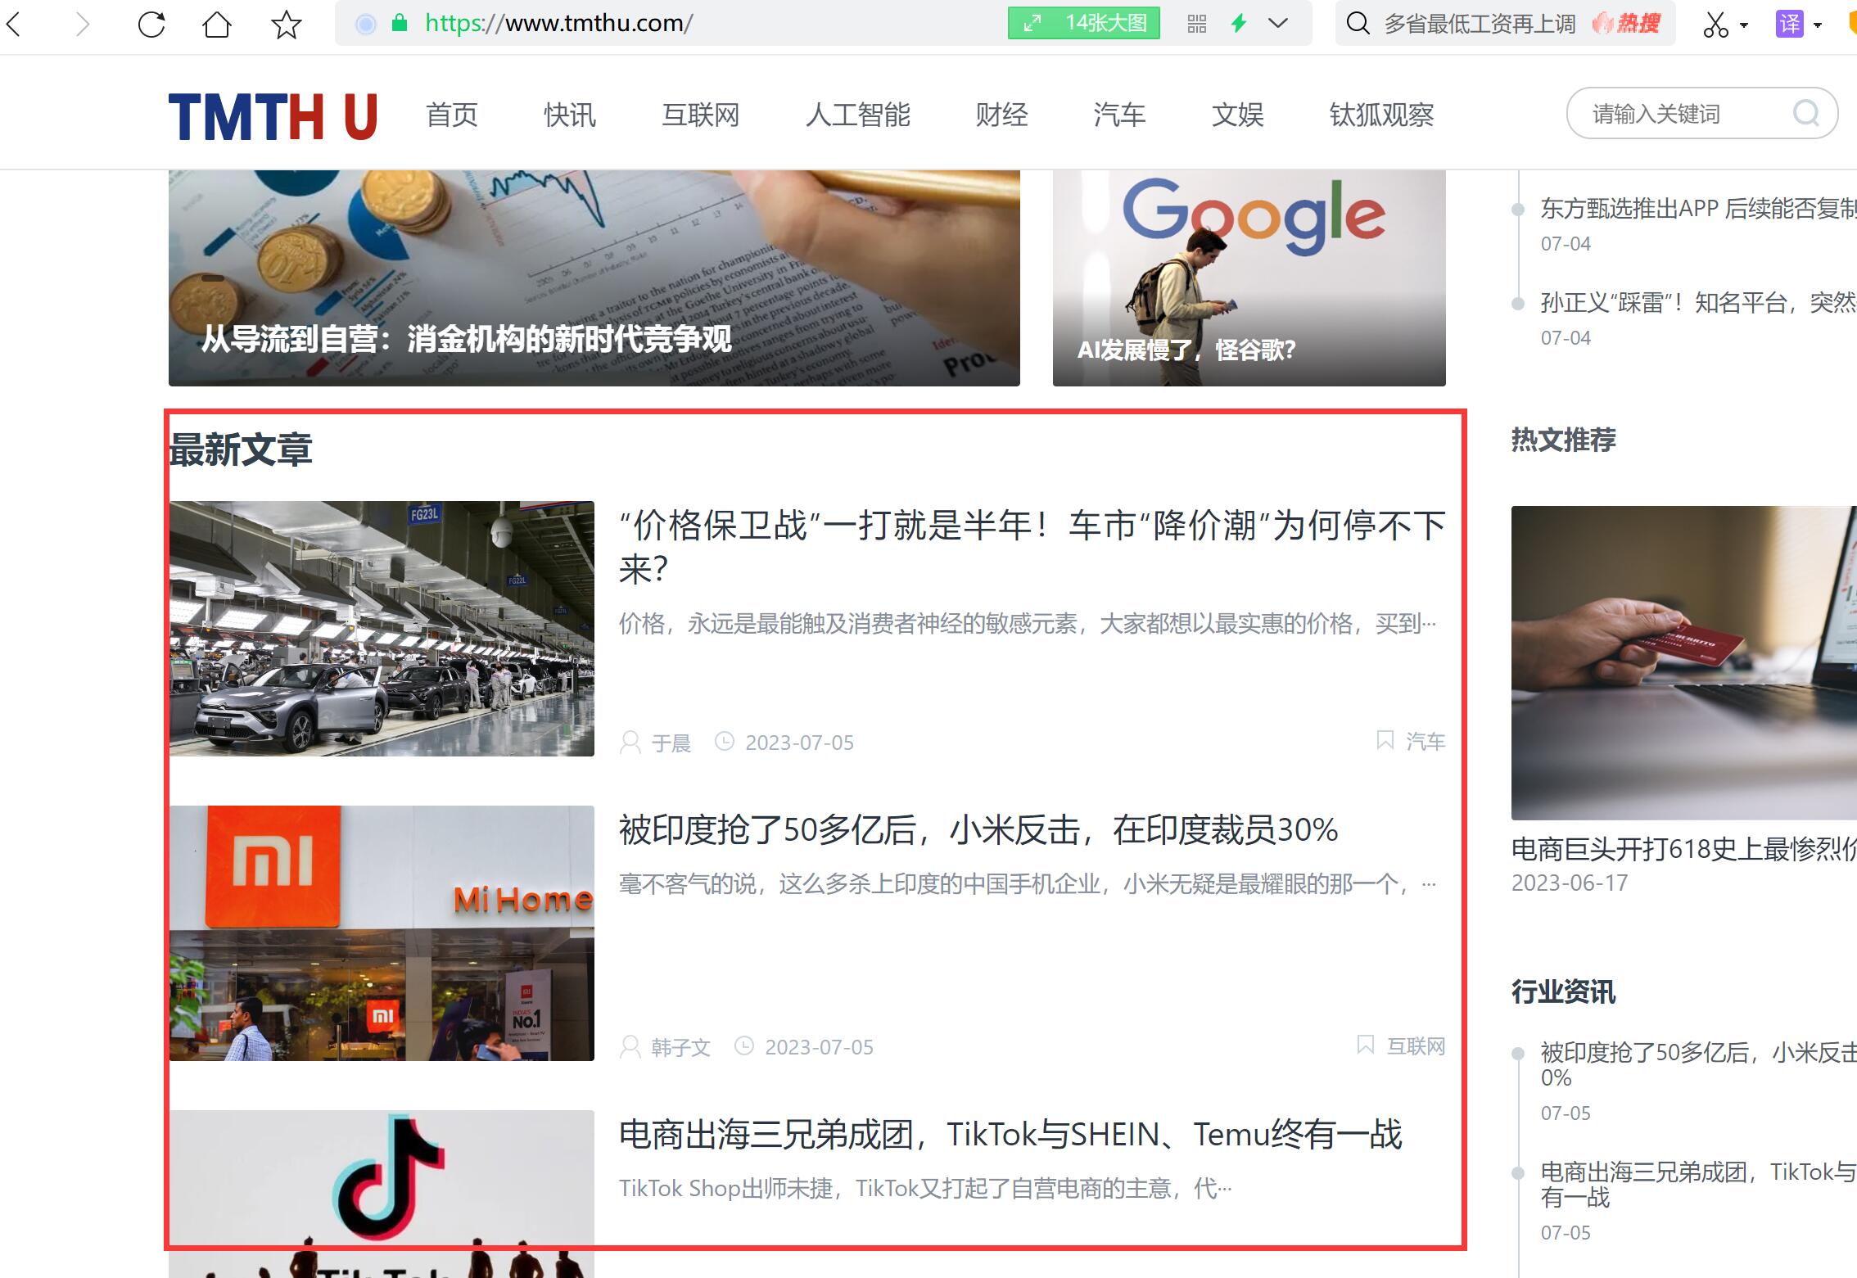Open the 从导流到自营 banner article
1857x1278 pixels.
click(594, 278)
